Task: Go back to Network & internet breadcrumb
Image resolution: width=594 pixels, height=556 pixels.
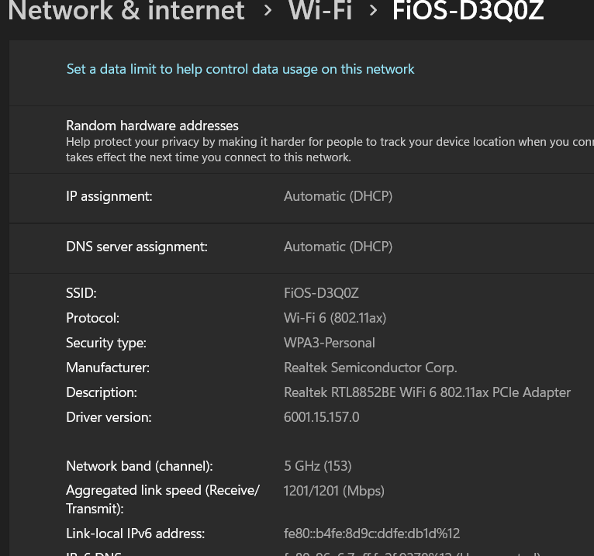Action: point(126,11)
